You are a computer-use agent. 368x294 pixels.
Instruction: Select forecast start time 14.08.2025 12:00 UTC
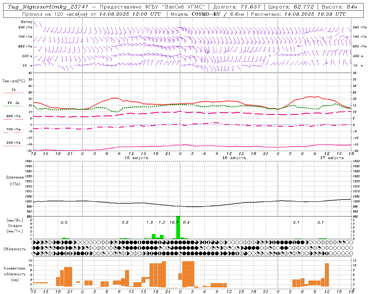click(x=130, y=14)
